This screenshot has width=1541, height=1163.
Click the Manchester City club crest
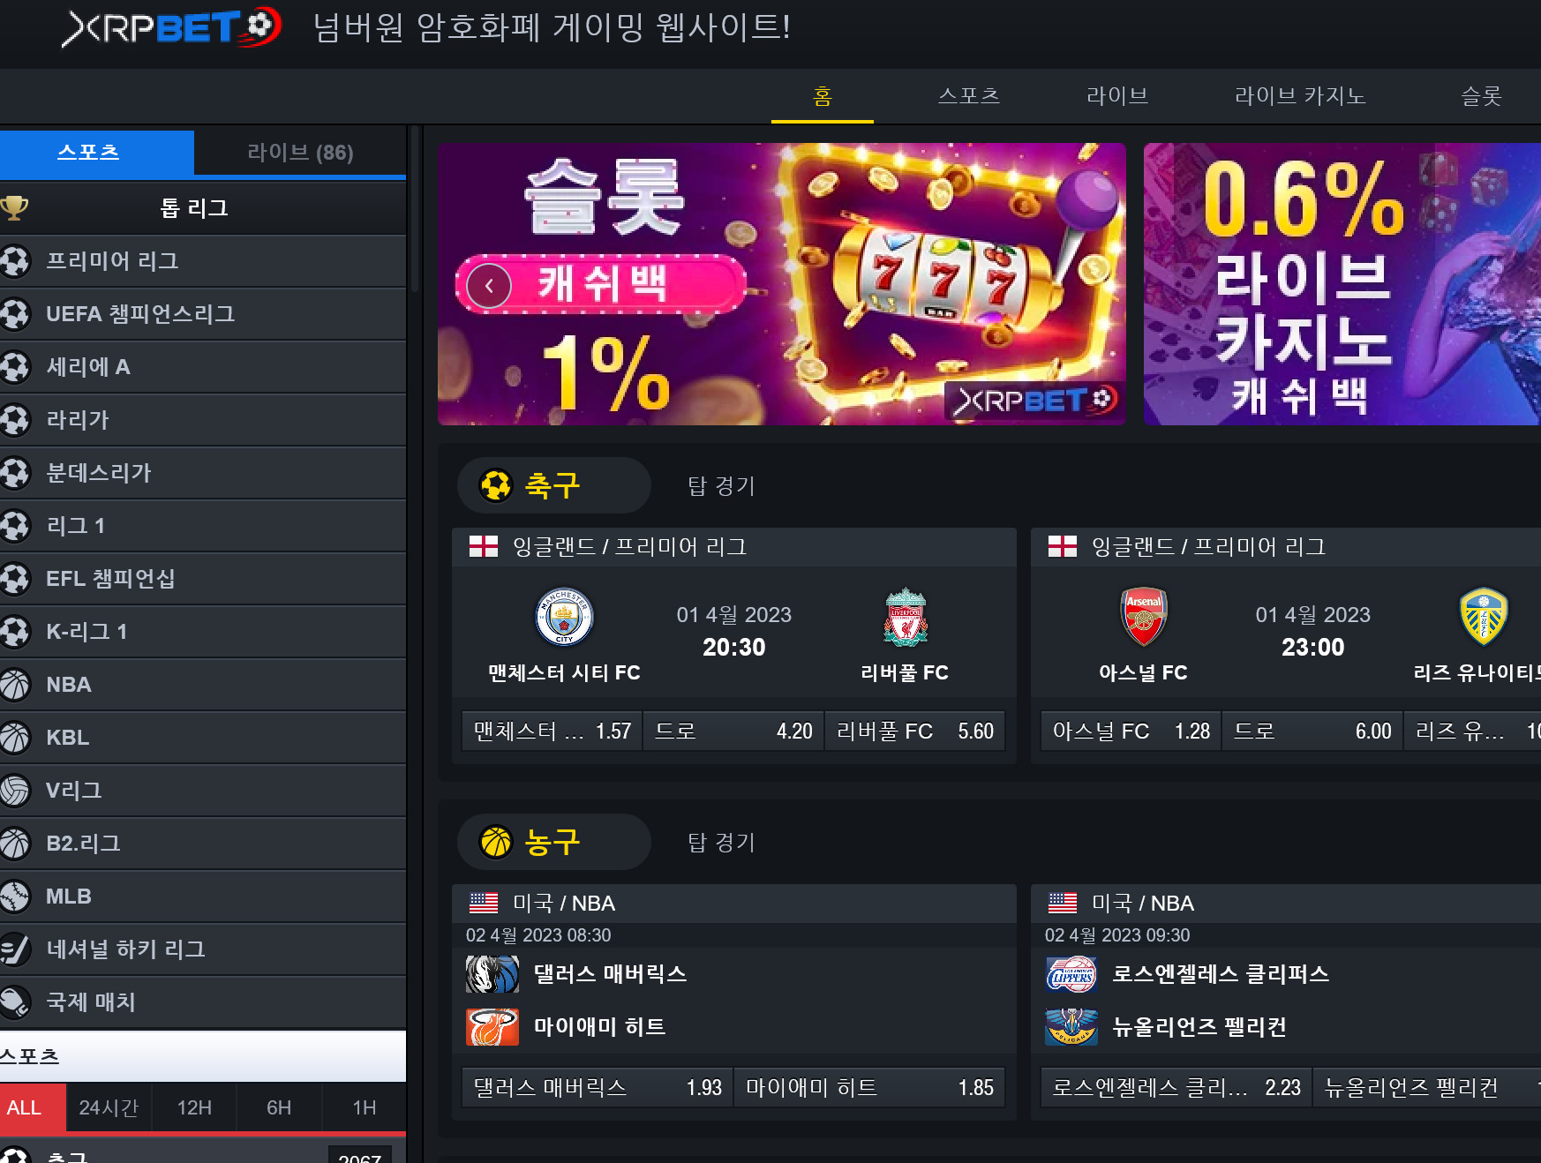click(564, 617)
